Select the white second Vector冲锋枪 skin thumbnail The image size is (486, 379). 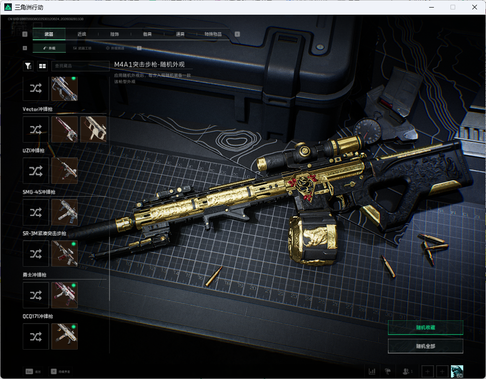pos(93,129)
